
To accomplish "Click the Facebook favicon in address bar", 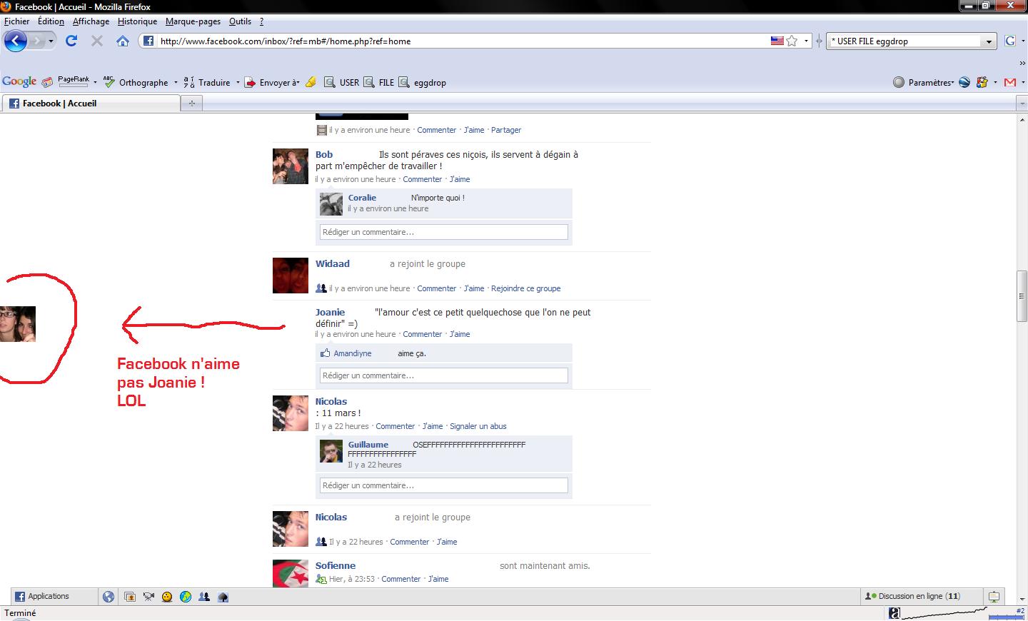I will pos(148,41).
